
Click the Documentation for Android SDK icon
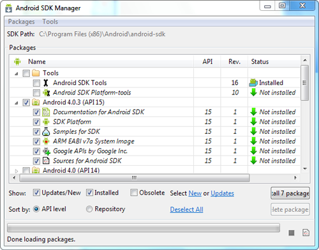(46, 112)
